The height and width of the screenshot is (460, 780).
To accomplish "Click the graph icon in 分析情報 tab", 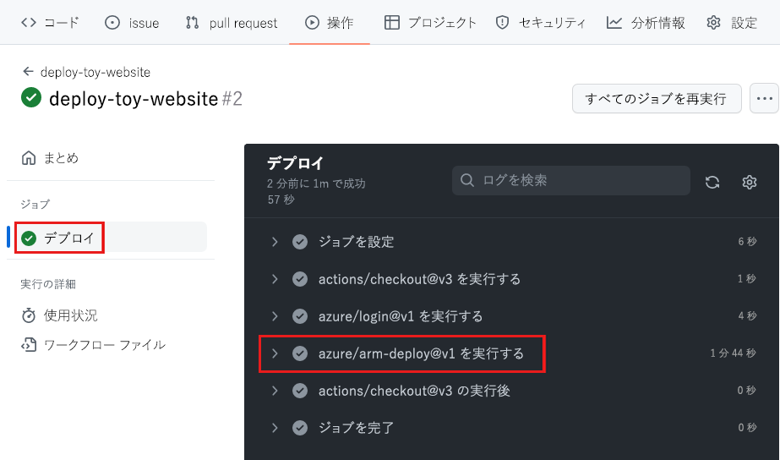I will [x=614, y=22].
